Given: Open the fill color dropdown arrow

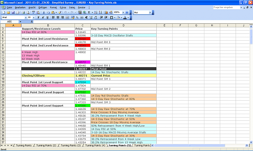Looking at the screenshot, I should (121, 17).
